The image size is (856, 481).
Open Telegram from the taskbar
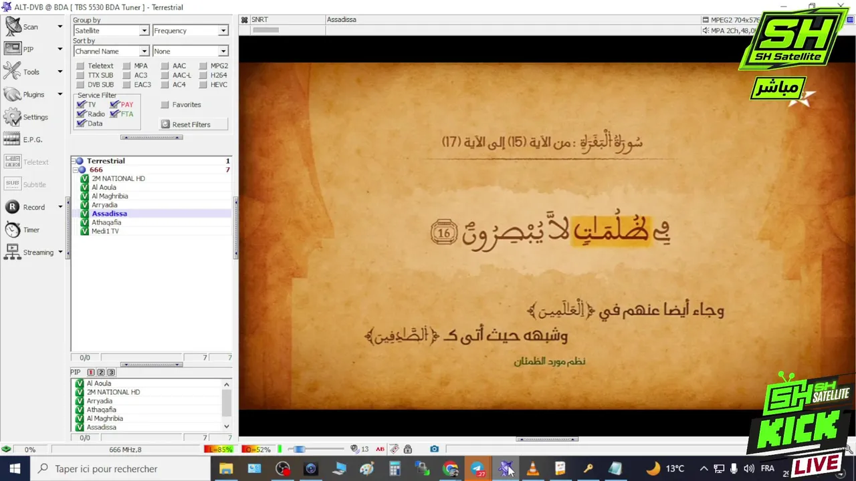point(478,469)
